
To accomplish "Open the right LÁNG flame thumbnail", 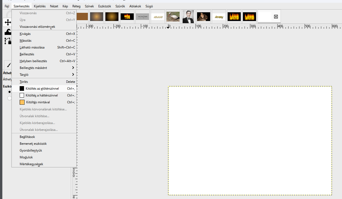I will [x=249, y=17].
